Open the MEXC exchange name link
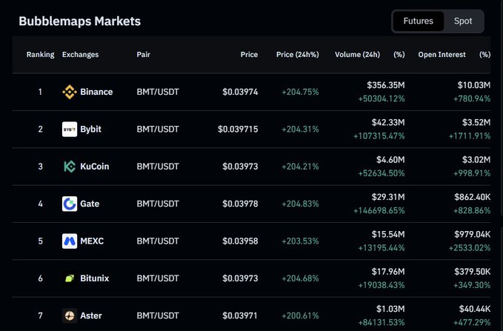 pos(92,241)
